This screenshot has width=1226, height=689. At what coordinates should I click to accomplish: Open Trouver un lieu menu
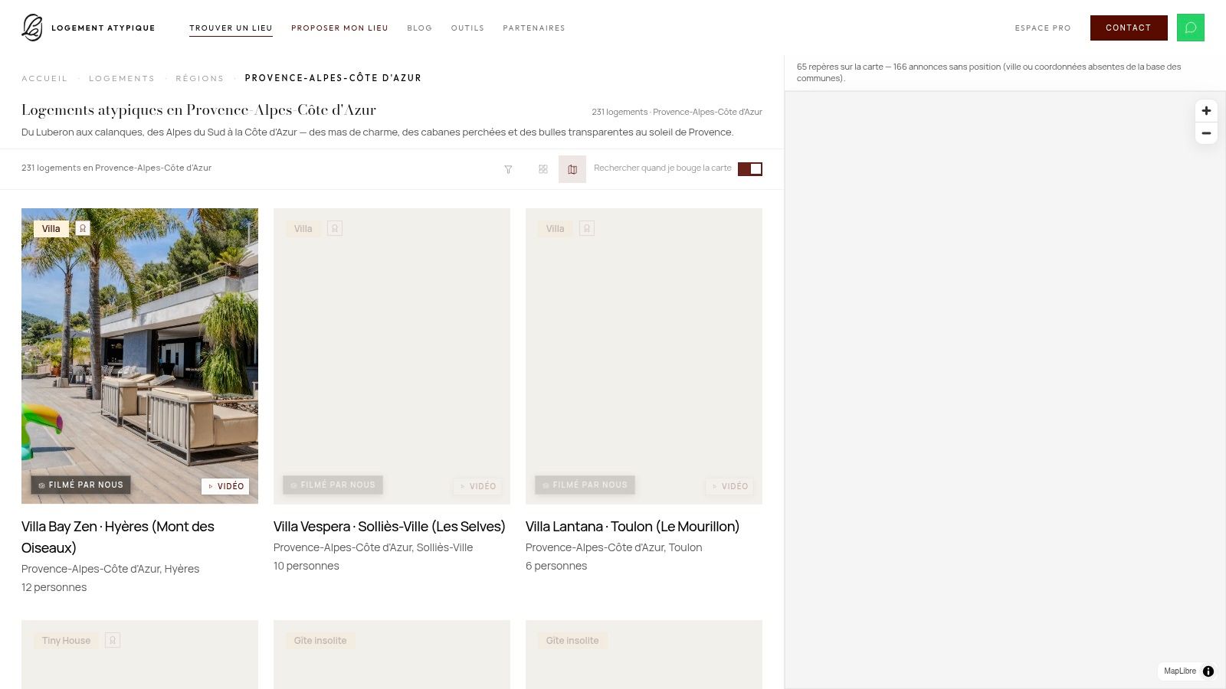click(x=231, y=28)
